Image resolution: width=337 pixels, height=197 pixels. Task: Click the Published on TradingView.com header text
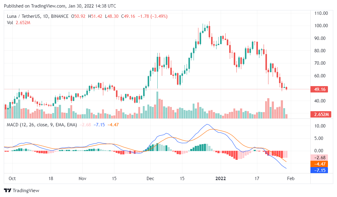pyautogui.click(x=60, y=6)
